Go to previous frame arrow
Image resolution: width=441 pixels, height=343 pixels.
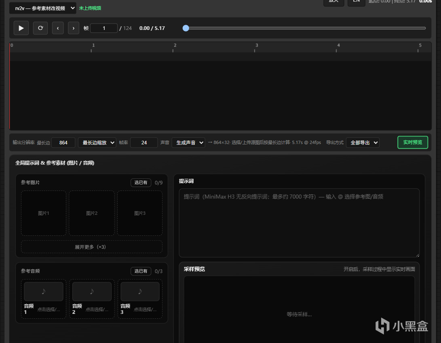click(58, 28)
